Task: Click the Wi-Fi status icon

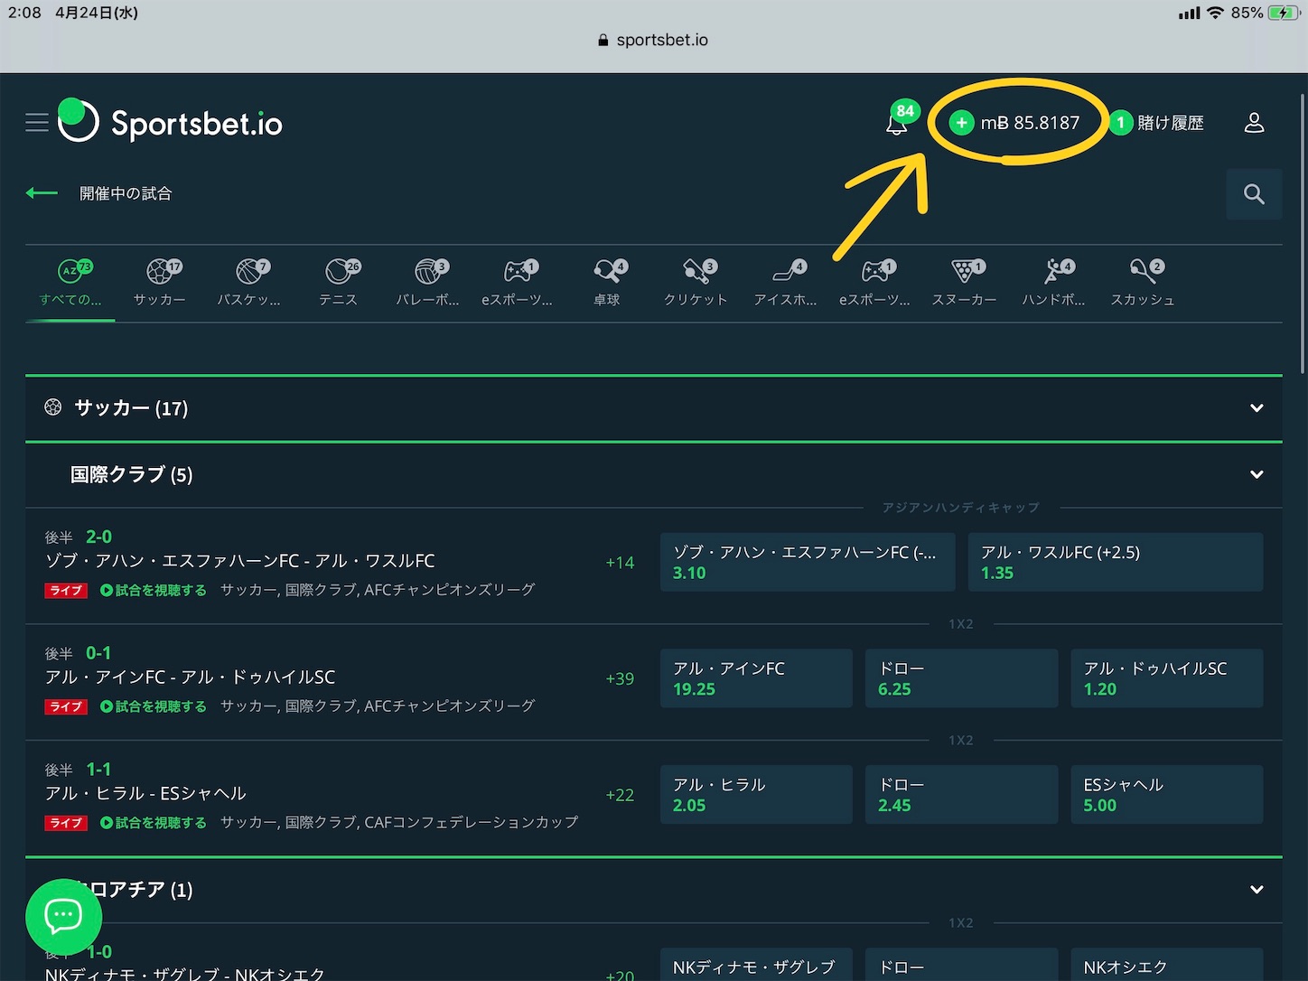Action: pos(1215,13)
